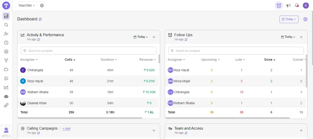Open the Search icon in left sidebar
Screen dimensions: 313x139
pyautogui.click(x=6, y=25)
